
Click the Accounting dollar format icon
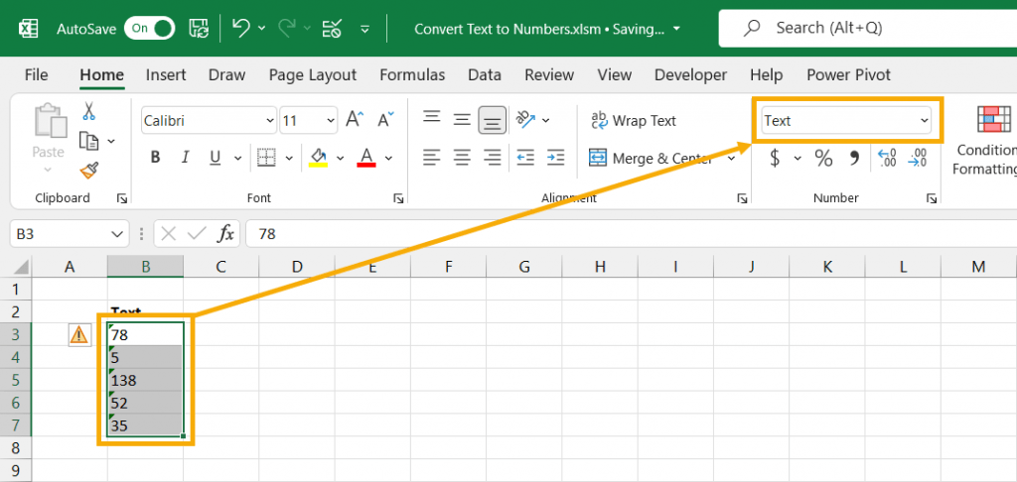[x=775, y=158]
